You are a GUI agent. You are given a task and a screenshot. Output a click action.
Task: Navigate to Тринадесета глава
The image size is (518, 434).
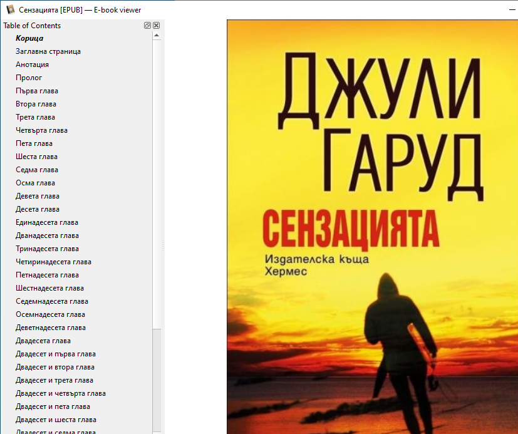(x=47, y=249)
